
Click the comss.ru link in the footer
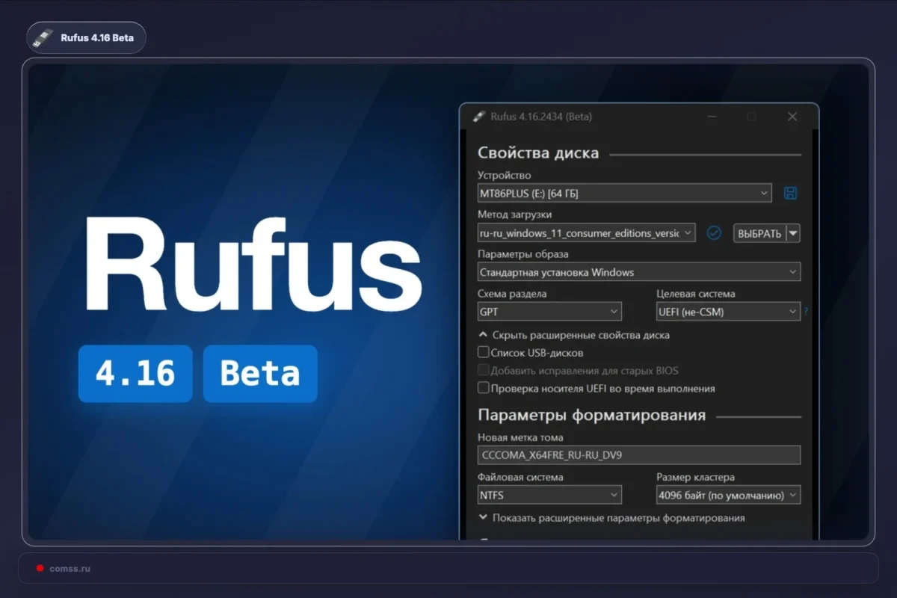[x=70, y=568]
